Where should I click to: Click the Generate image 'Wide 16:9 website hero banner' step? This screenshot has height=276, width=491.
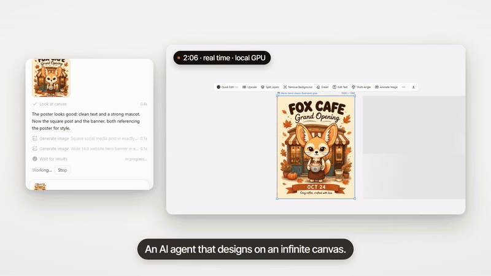tap(90, 148)
